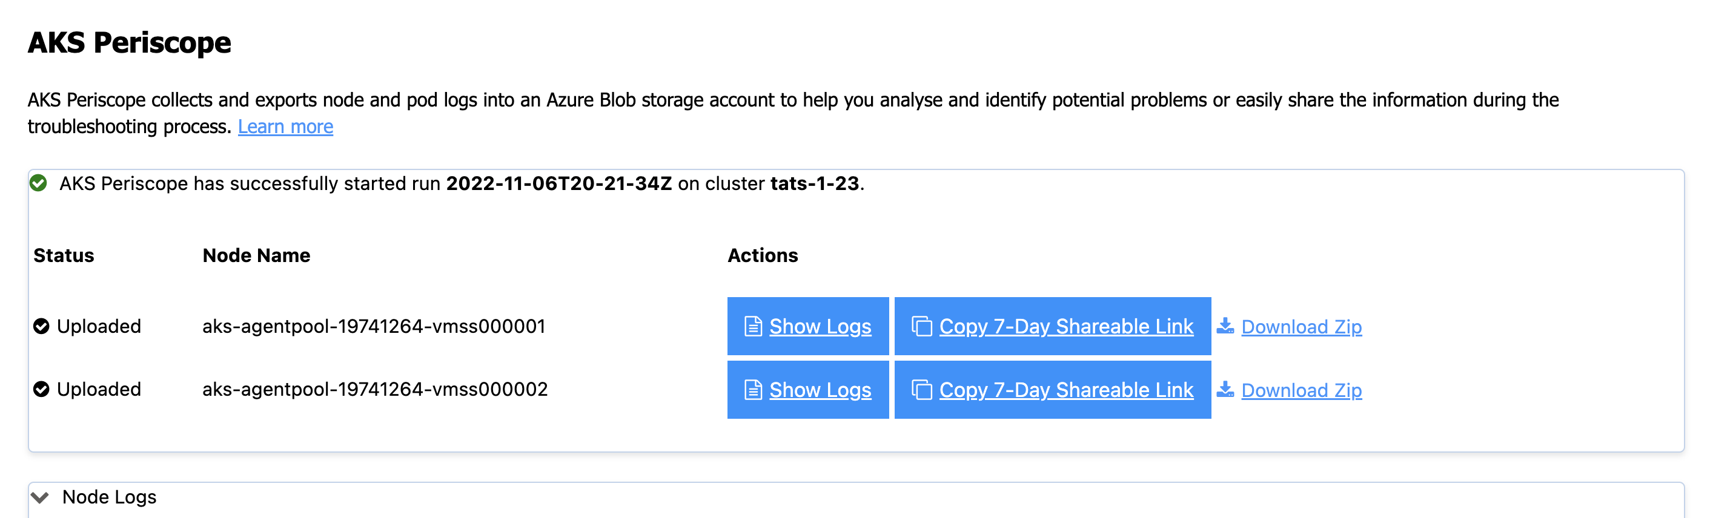Image resolution: width=1713 pixels, height=518 pixels.
Task: Click the Uploaded status icon for vmss000002
Action: 41,389
